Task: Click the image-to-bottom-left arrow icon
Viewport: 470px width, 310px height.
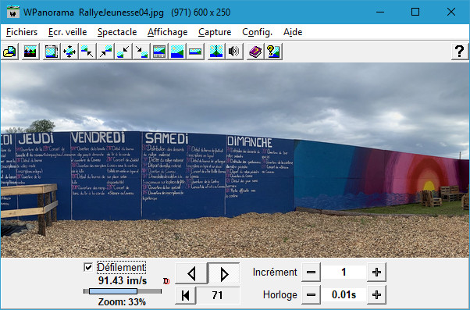Action: [123, 52]
